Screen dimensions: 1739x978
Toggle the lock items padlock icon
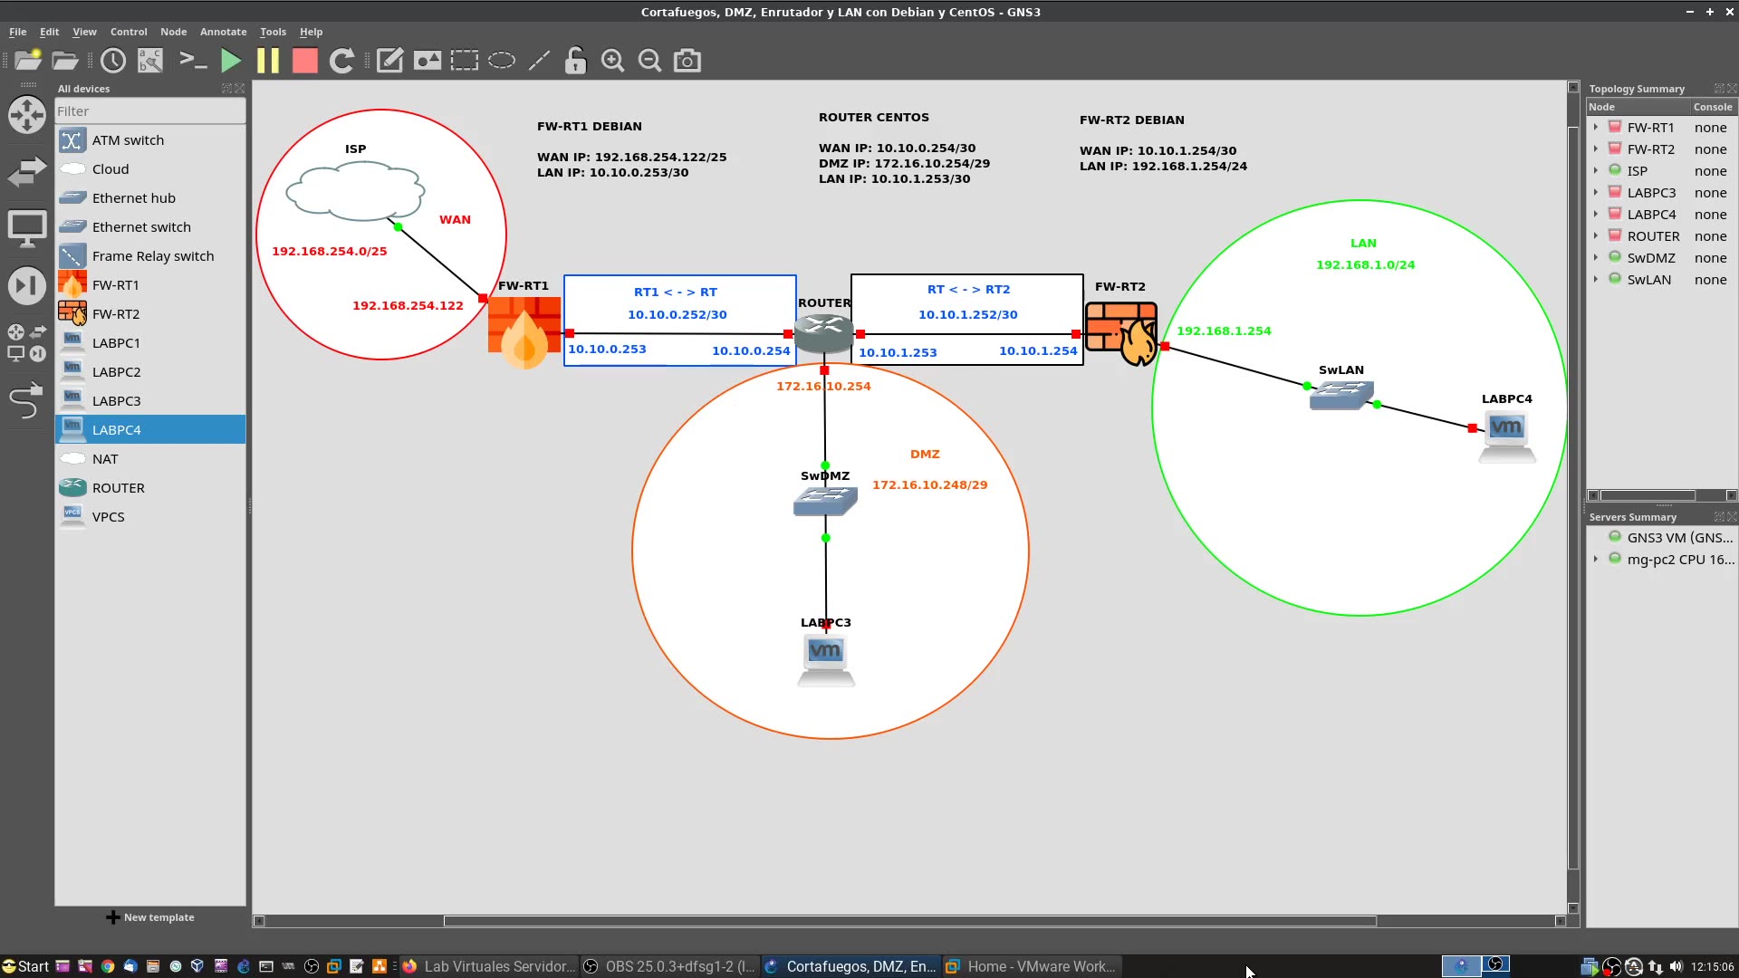point(576,61)
